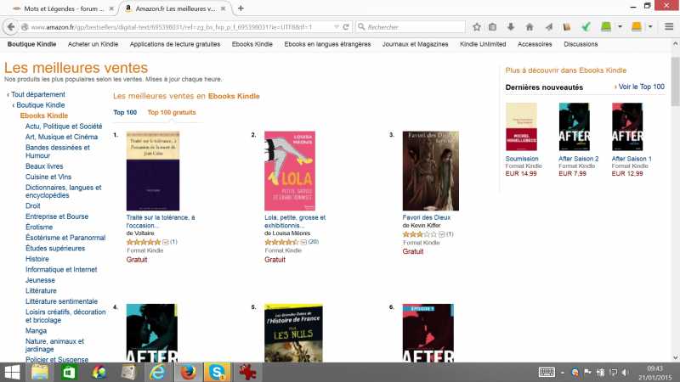Click the Favori des Dieux cover
This screenshot has width=680, height=382.
(x=430, y=171)
